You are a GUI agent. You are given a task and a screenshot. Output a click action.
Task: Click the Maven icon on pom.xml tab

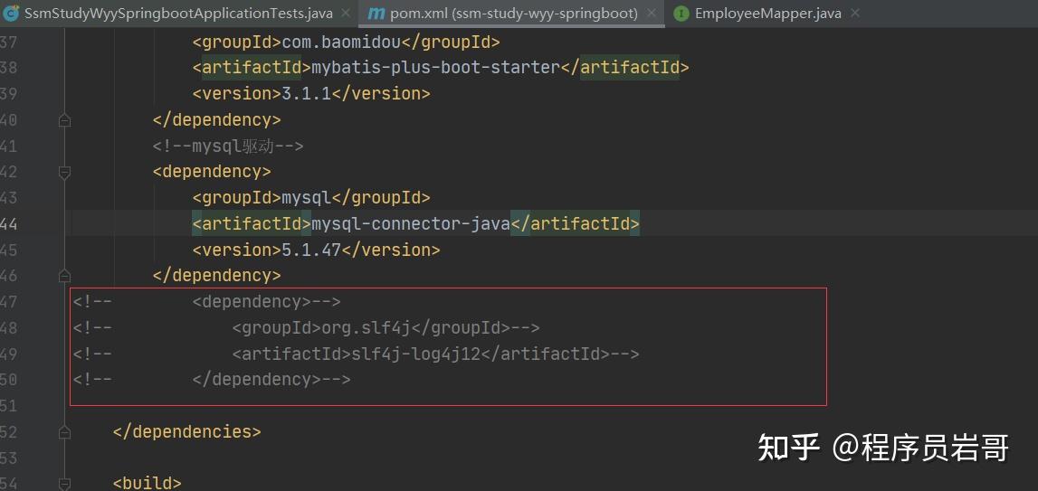376,14
